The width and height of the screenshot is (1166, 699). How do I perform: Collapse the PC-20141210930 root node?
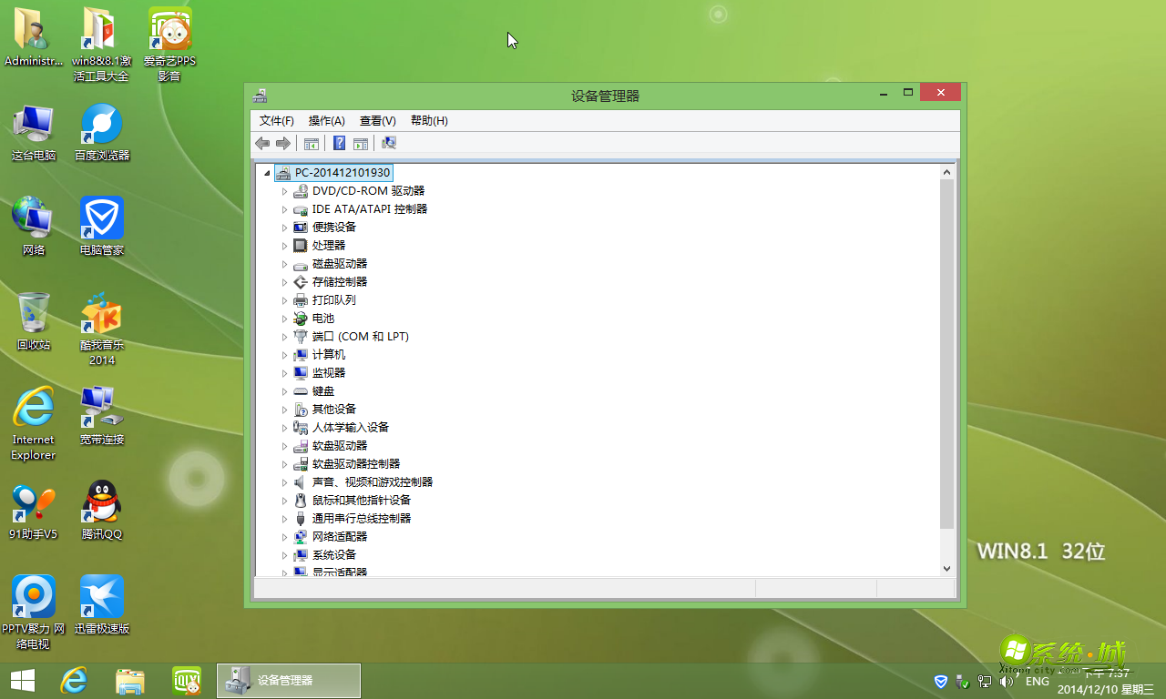pos(267,172)
